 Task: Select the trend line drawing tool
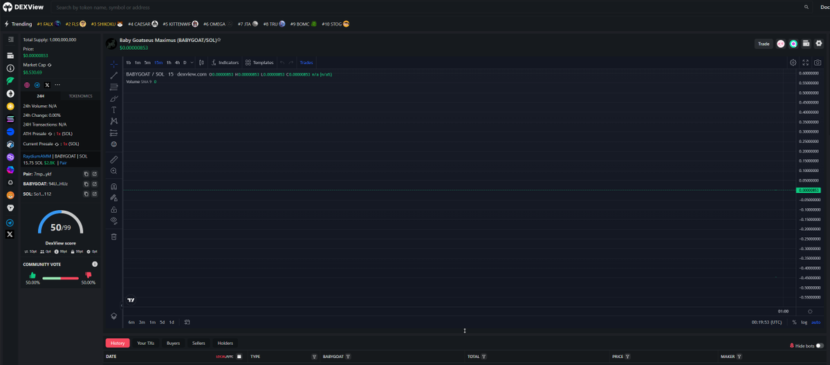[x=114, y=75]
